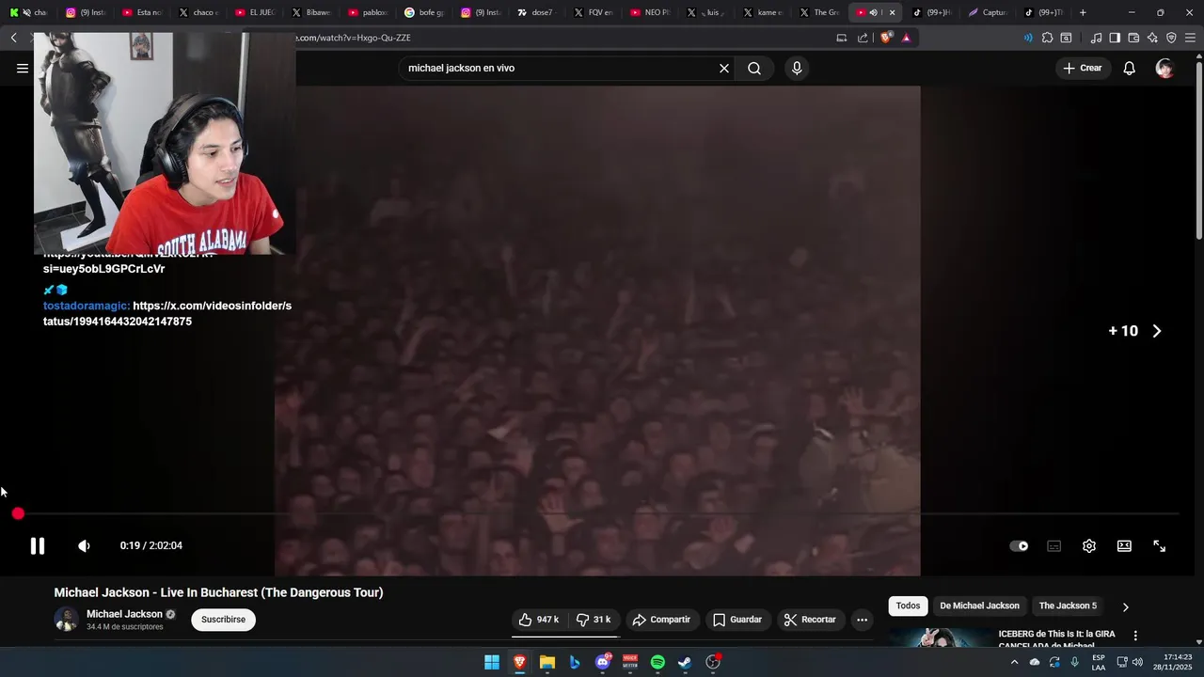Toggle the autoplay switch

pyautogui.click(x=1019, y=546)
